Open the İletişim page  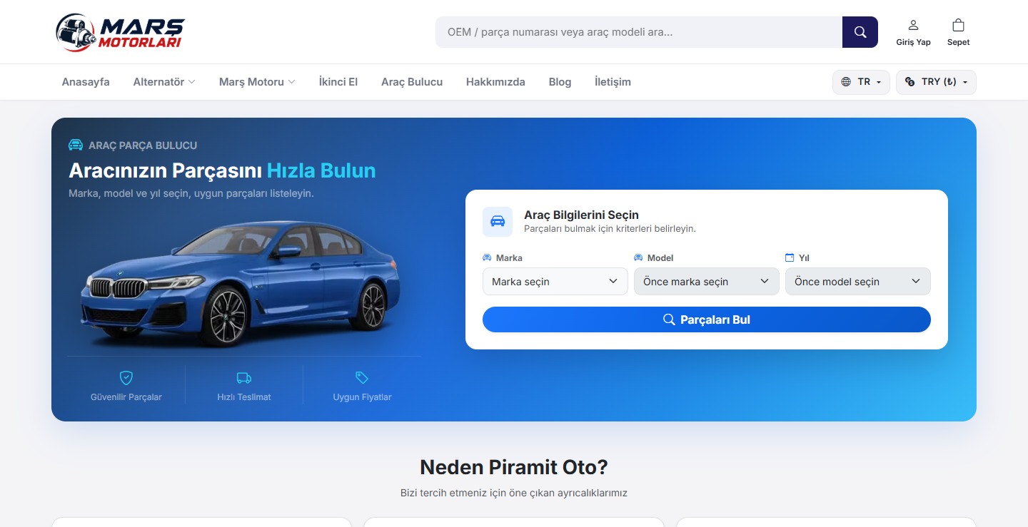click(613, 82)
